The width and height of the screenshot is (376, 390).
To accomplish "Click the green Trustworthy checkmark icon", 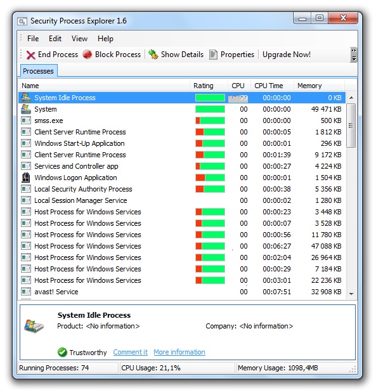I will 62,352.
